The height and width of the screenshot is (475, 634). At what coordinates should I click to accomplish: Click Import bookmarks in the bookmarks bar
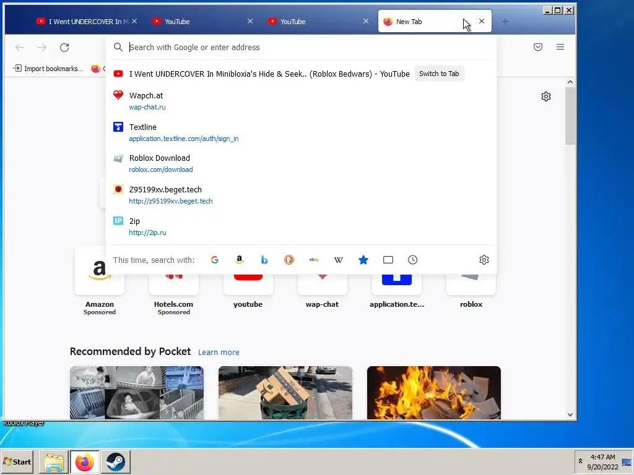(48, 68)
